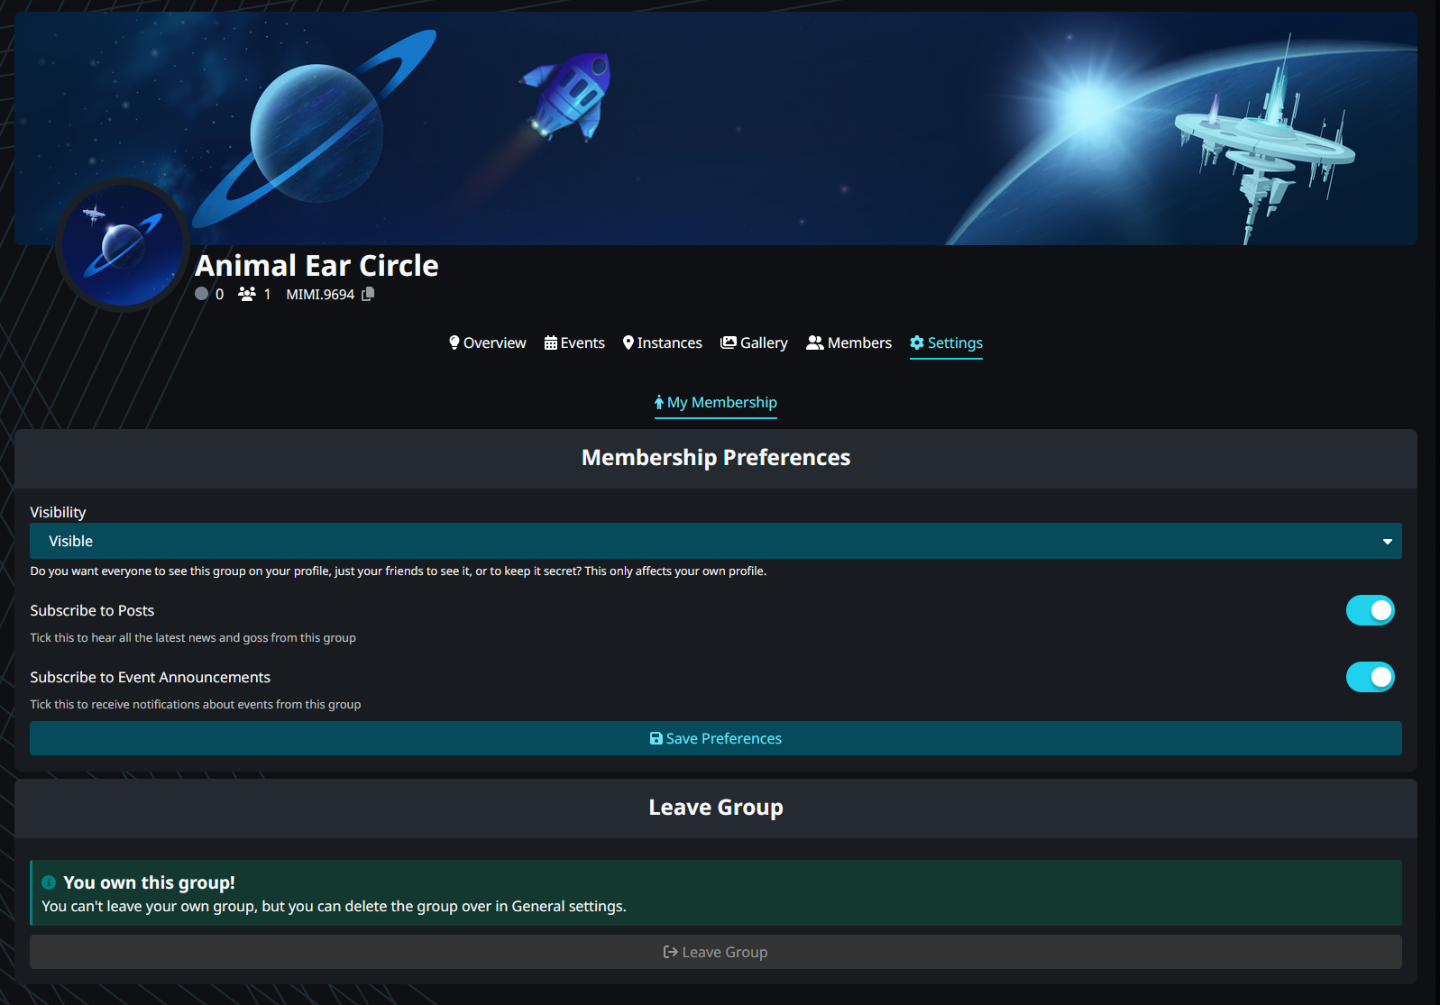This screenshot has width=1440, height=1005.
Task: Click the Gallery images icon
Action: coord(729,343)
